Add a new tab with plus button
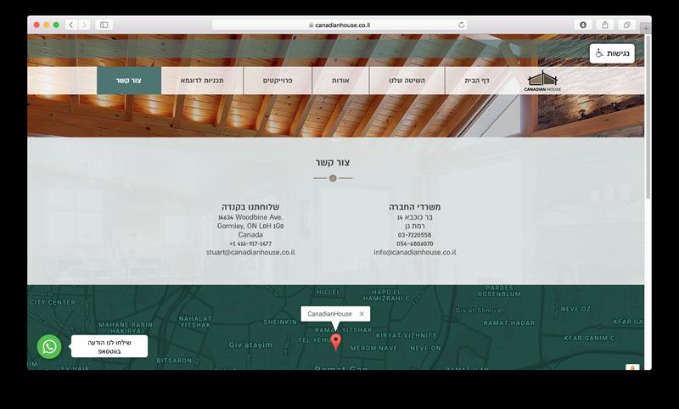Viewport: 679px width, 409px height. (646, 28)
